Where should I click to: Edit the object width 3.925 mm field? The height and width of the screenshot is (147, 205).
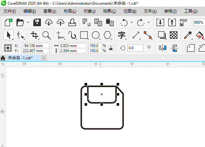pos(73,46)
